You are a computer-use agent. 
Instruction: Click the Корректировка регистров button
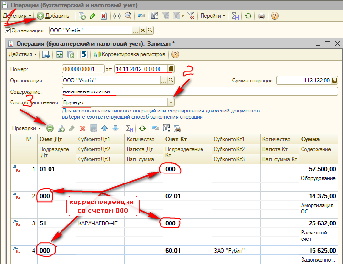[x=129, y=54]
